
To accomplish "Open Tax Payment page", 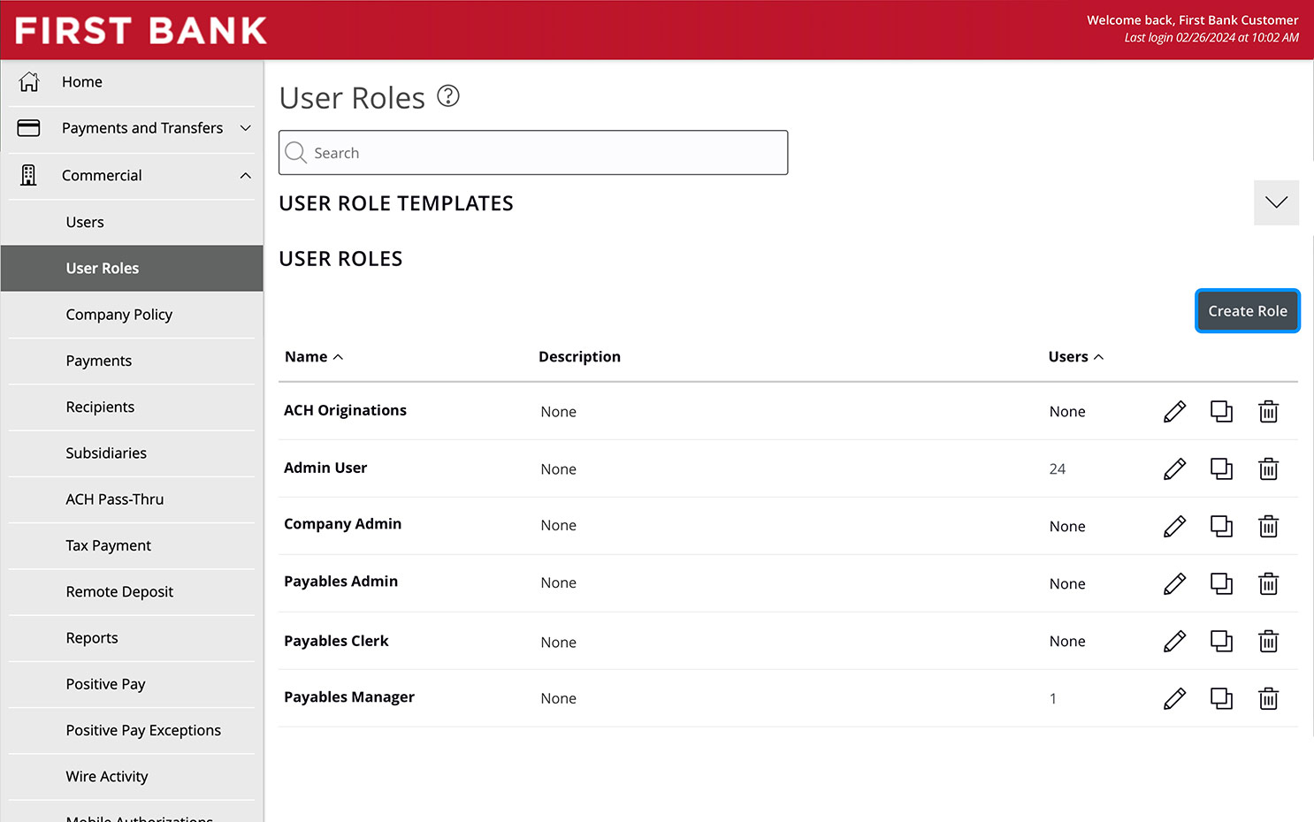I will pyautogui.click(x=132, y=545).
